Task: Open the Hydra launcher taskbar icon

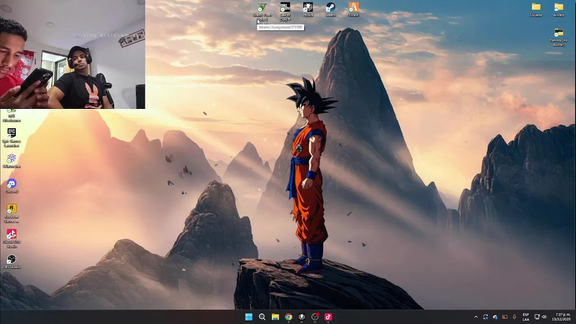Action: coord(302,317)
